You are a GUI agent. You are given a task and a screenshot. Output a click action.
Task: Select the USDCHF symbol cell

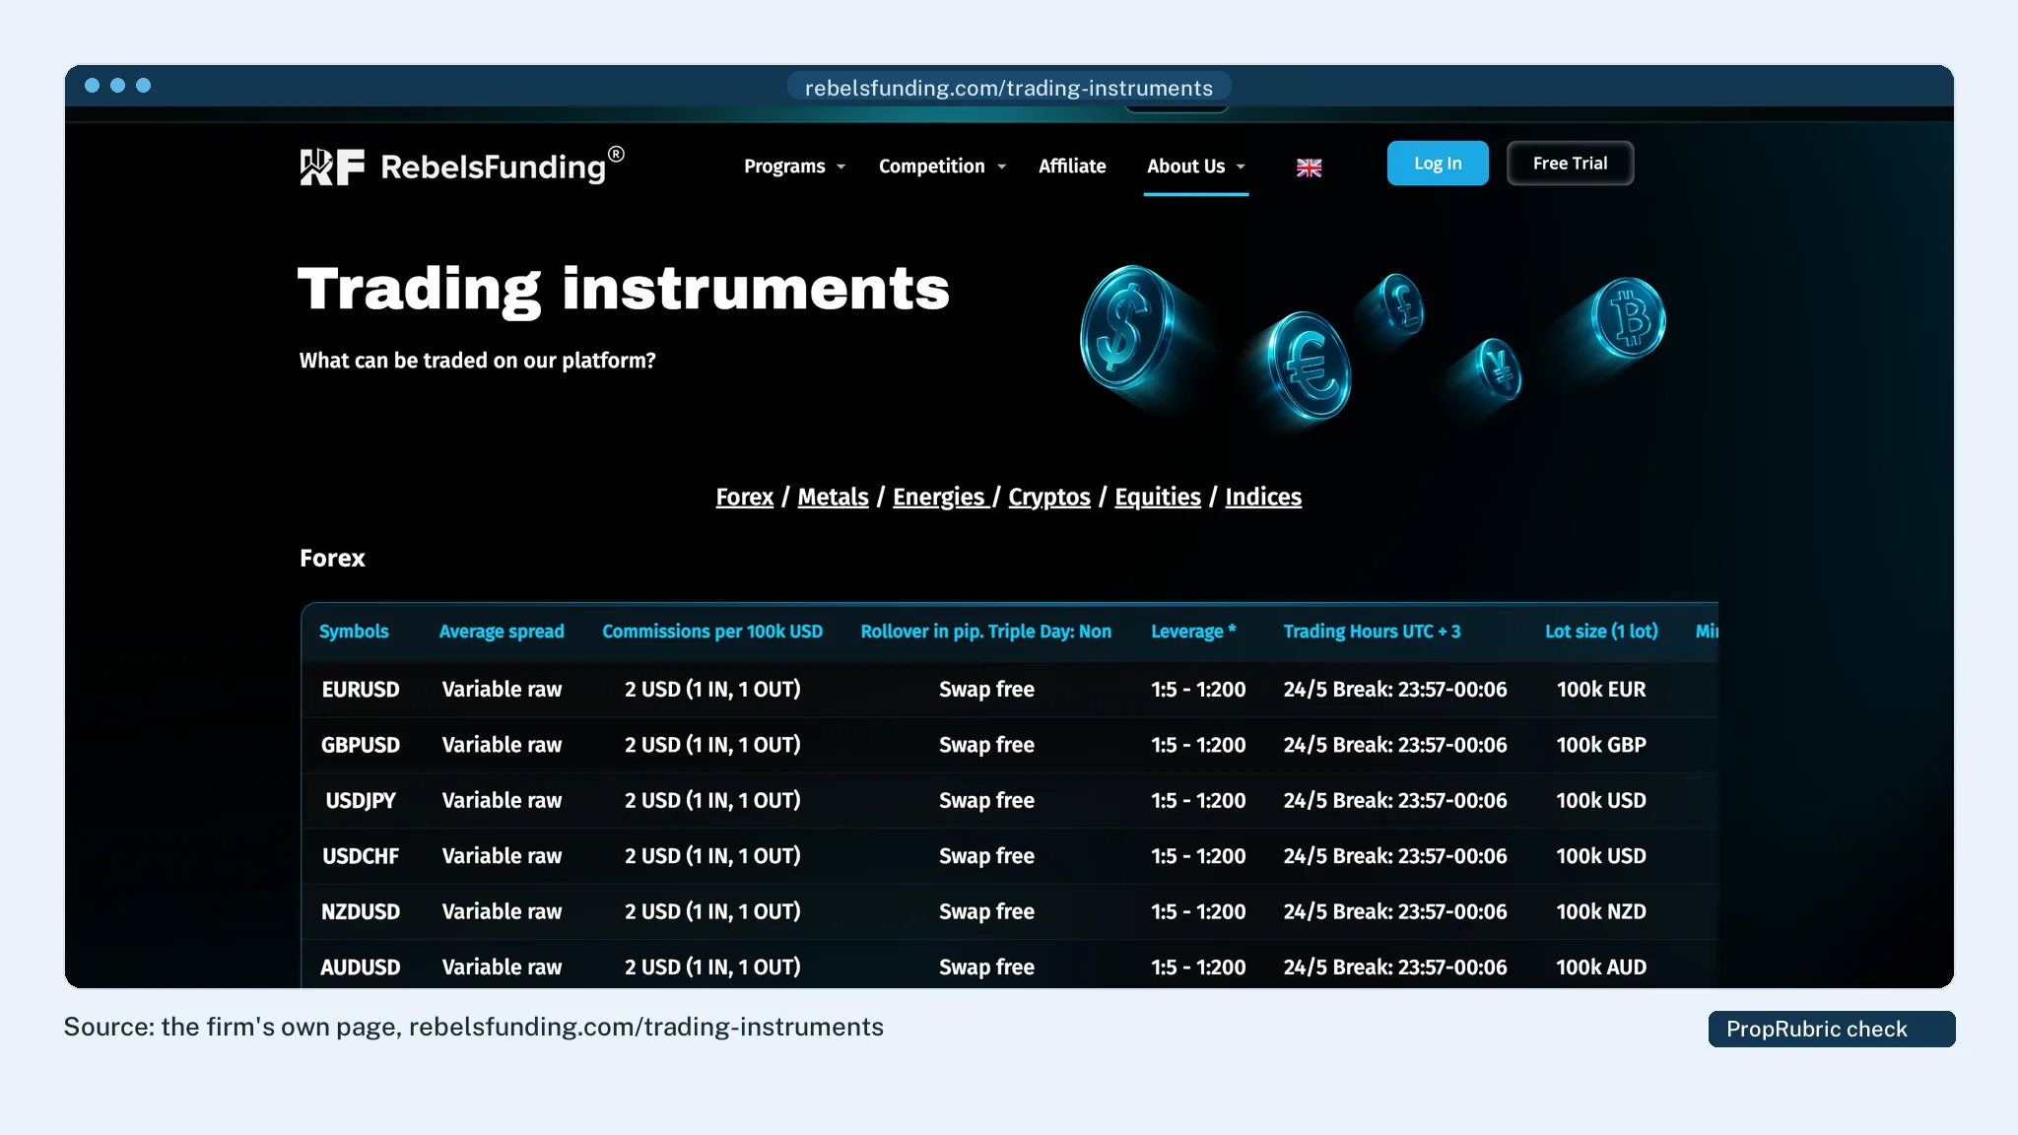point(361,856)
